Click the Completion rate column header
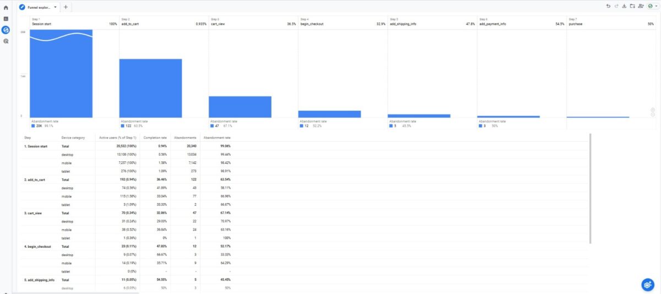 [x=155, y=137]
